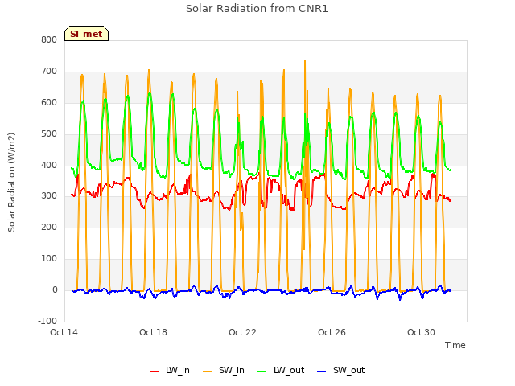The image size is (515, 386).
Task: Click the 400 y-axis tick label
Action: coord(49,165)
